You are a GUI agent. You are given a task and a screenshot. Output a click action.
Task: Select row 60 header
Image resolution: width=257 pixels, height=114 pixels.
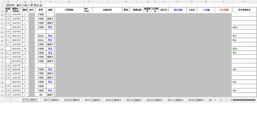pos(2,15)
